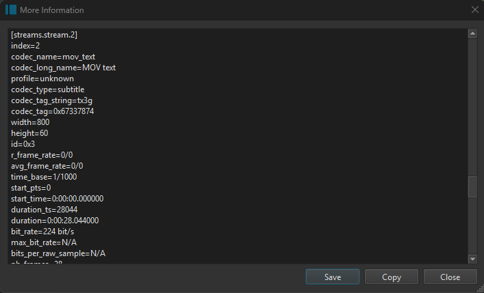This screenshot has width=484, height=293.
Task: Click the vertical scrollbar thumb
Action: pyautogui.click(x=472, y=186)
